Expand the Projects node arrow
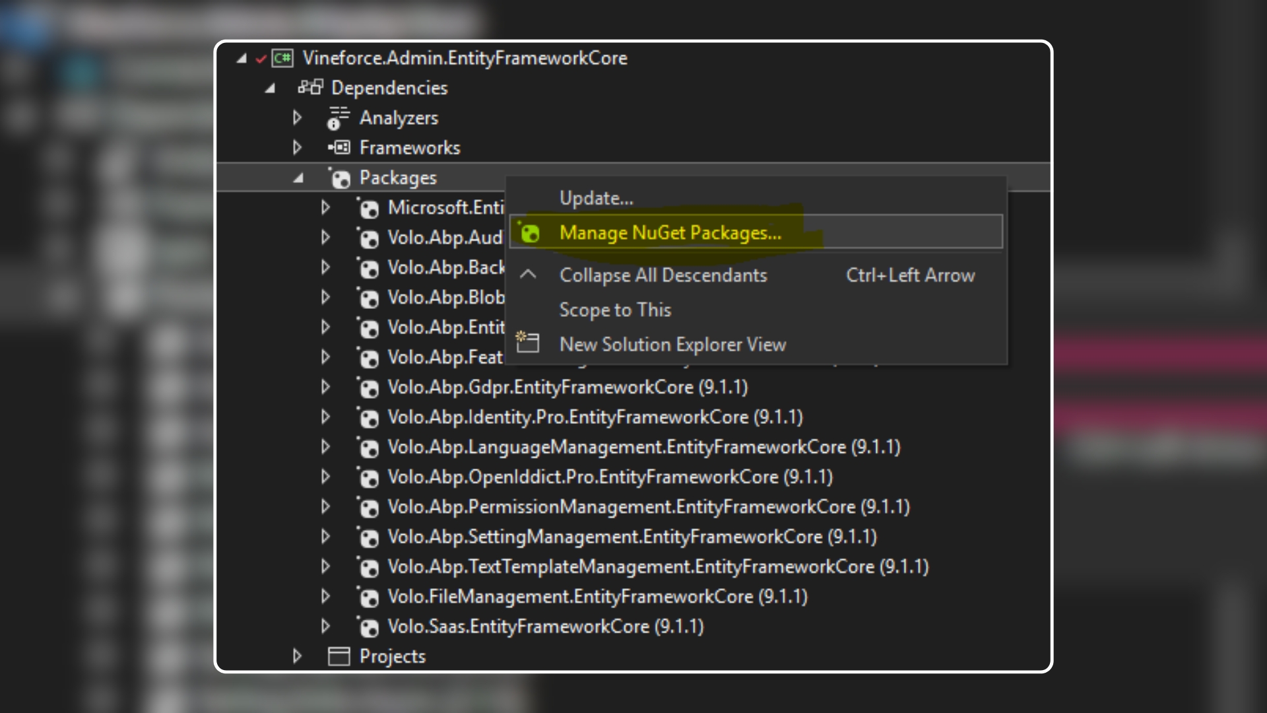 click(x=297, y=656)
